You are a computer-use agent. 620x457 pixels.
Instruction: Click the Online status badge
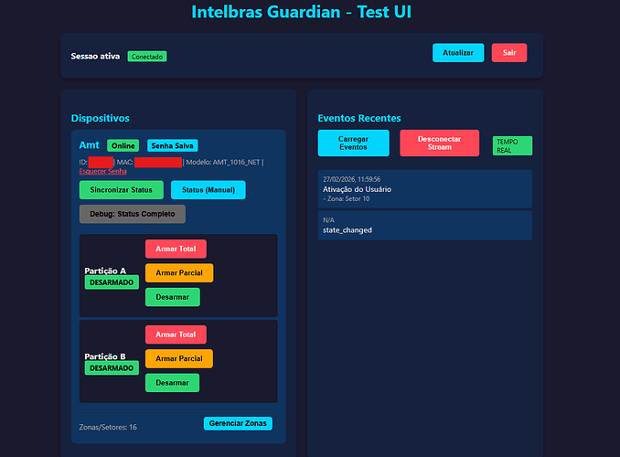pos(123,145)
